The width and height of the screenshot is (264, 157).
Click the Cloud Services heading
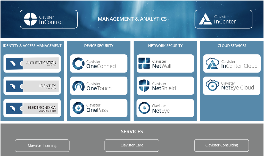click(x=232, y=46)
